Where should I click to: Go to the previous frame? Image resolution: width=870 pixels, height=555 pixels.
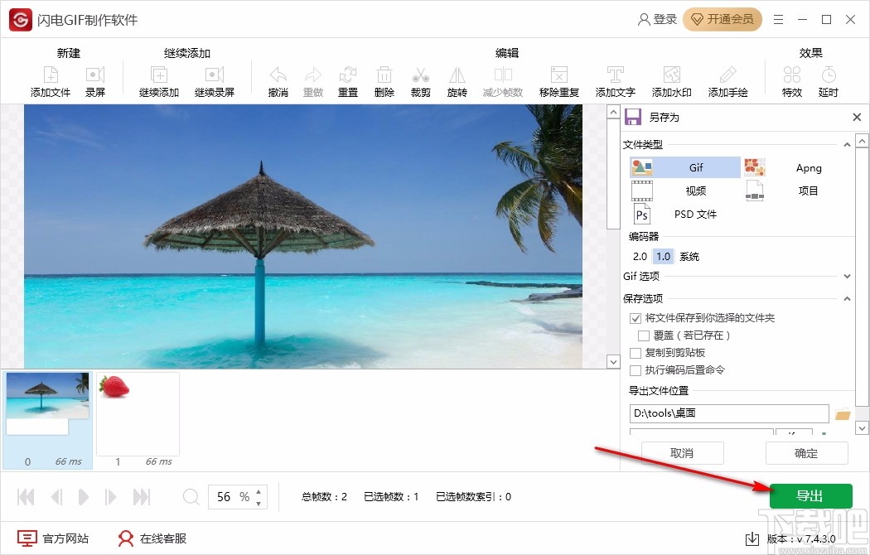click(x=56, y=497)
